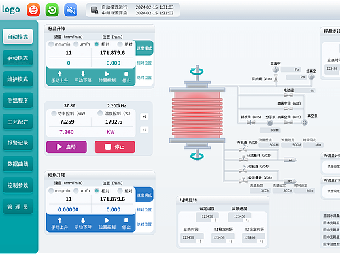Toggle the 电动阀 valve icon
Viewport: 340px width, 255px height.
pyautogui.click(x=288, y=95)
